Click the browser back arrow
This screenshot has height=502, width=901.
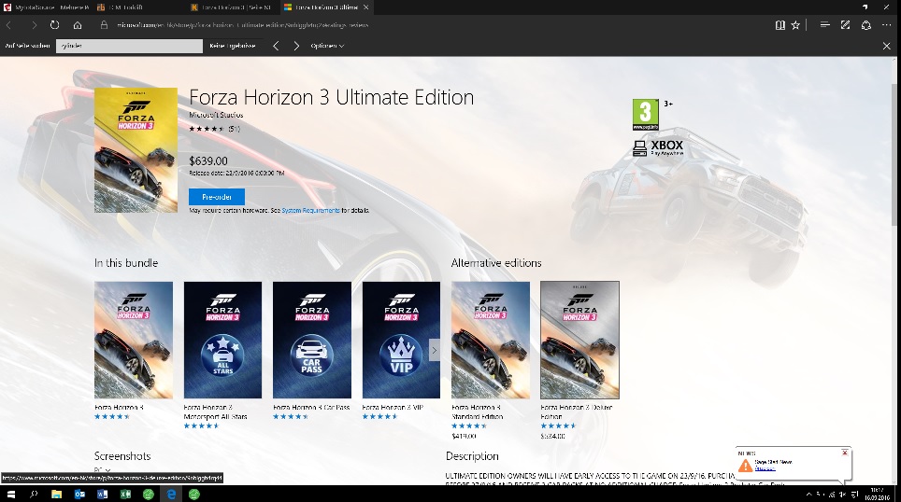[x=8, y=25]
